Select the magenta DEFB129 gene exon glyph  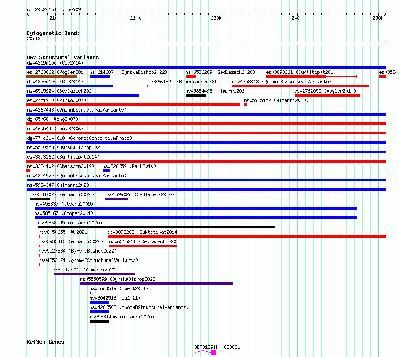pos(213,353)
